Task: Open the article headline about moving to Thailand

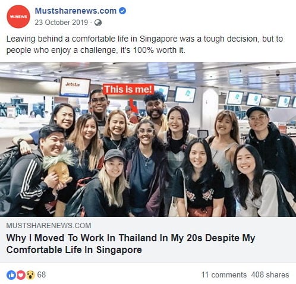Action: [131, 244]
